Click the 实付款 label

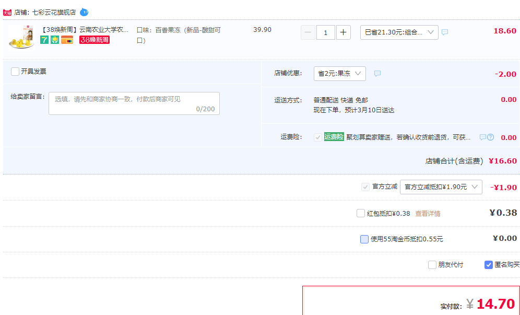coord(451,306)
